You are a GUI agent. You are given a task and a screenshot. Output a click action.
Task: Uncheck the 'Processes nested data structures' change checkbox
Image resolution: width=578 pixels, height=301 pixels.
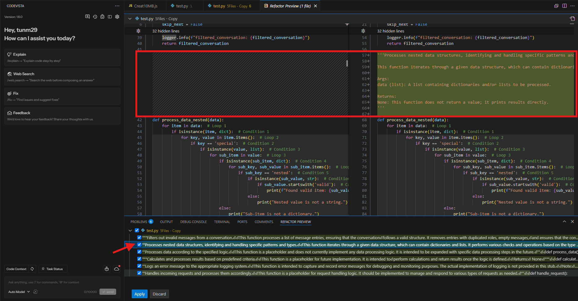pyautogui.click(x=139, y=245)
